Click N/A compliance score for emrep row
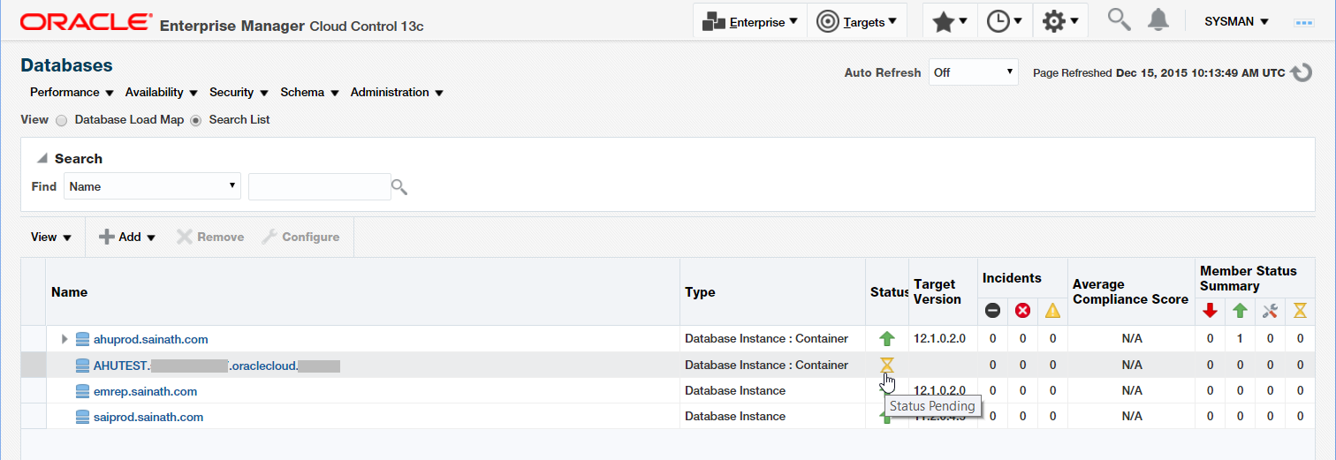Screen dimensions: 1336x460 pos(1132,391)
